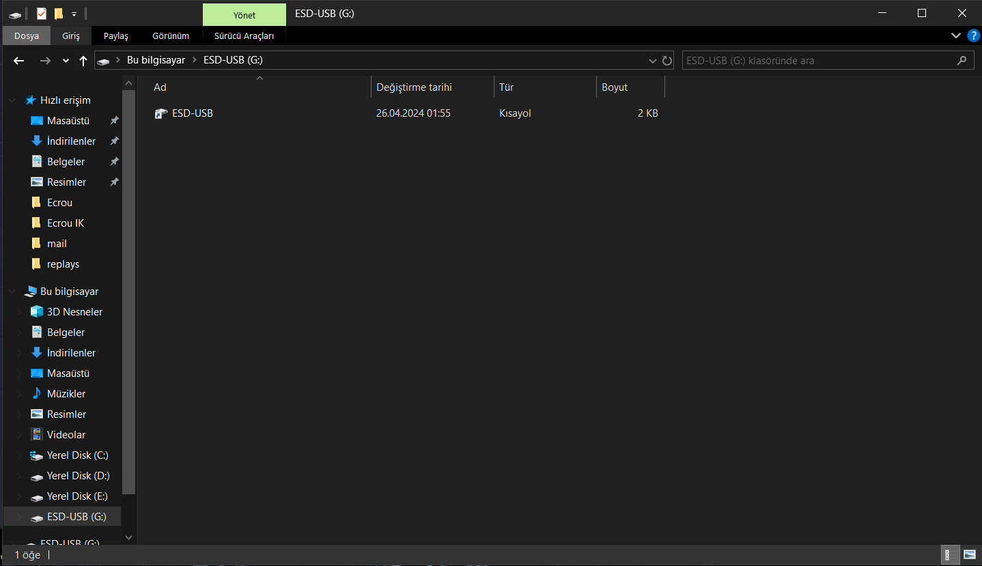Screen dimensions: 982x566
Task: Click the drive icon in the title bar
Action: (x=14, y=14)
